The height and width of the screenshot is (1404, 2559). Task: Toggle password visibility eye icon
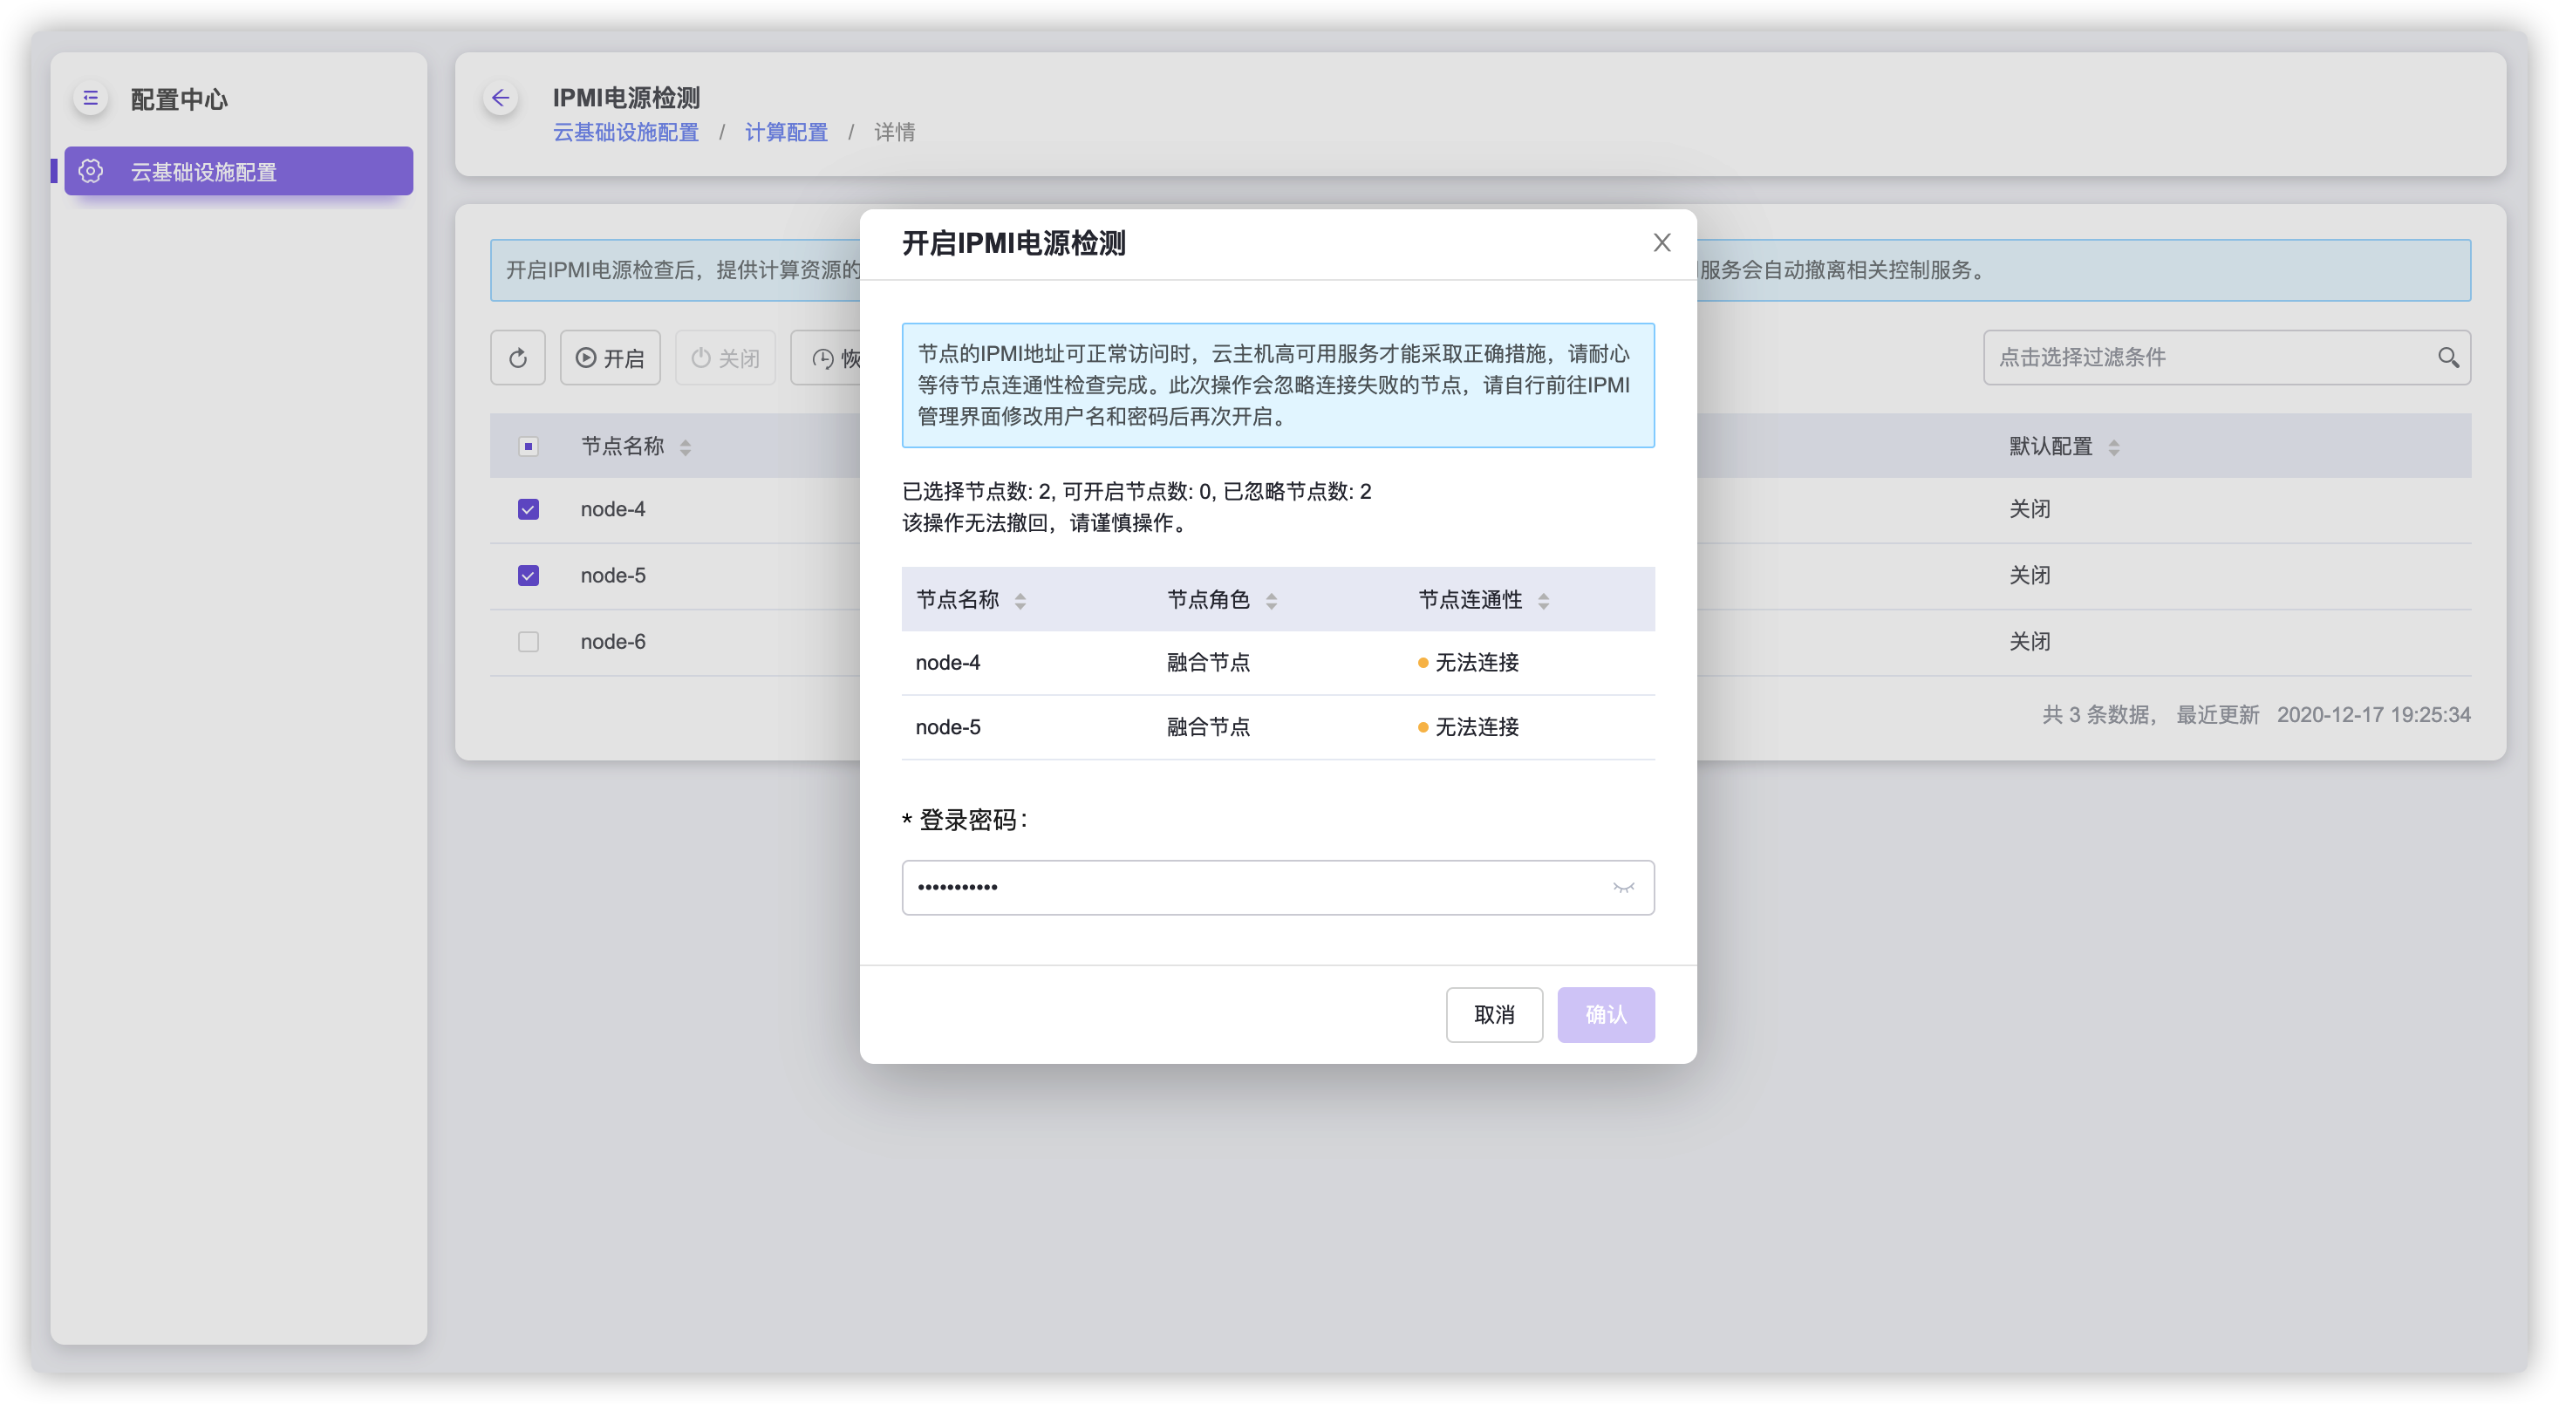click(1623, 888)
